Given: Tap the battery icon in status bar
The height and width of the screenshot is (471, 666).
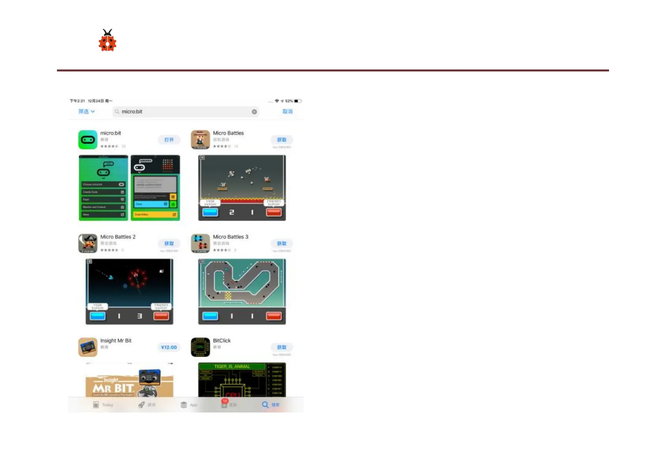Looking at the screenshot, I should 298,101.
